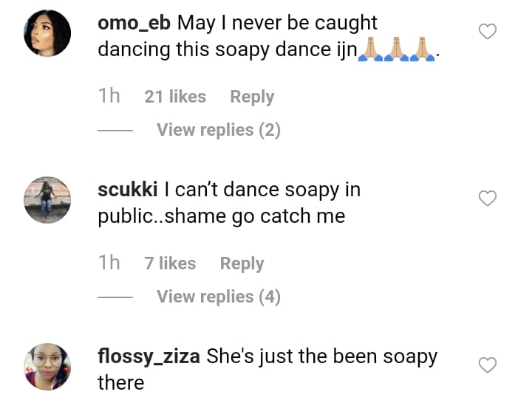Expand View replies (4) under scukki

(x=219, y=297)
